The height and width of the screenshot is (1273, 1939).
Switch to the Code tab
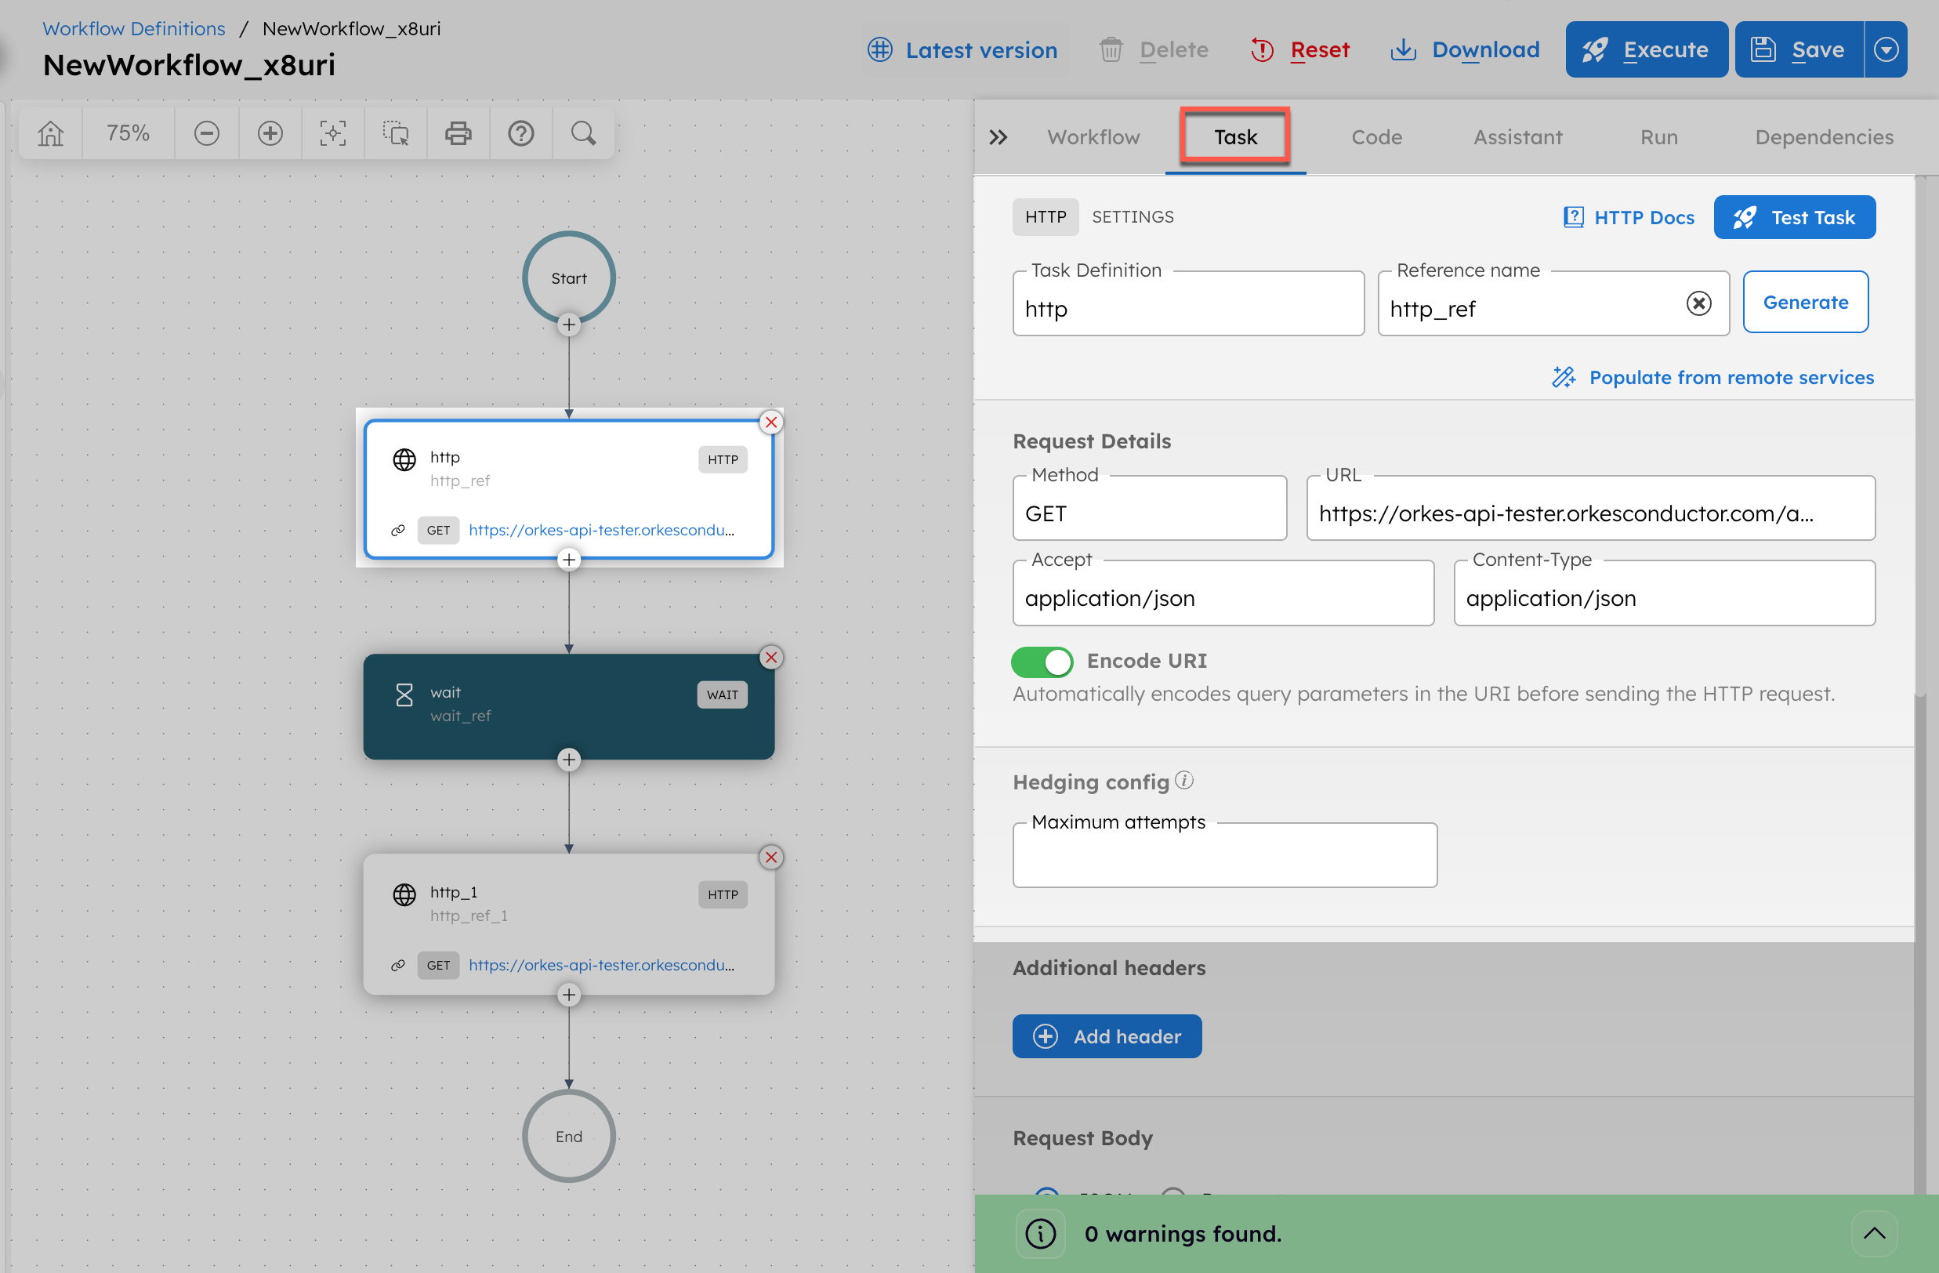[1376, 136]
